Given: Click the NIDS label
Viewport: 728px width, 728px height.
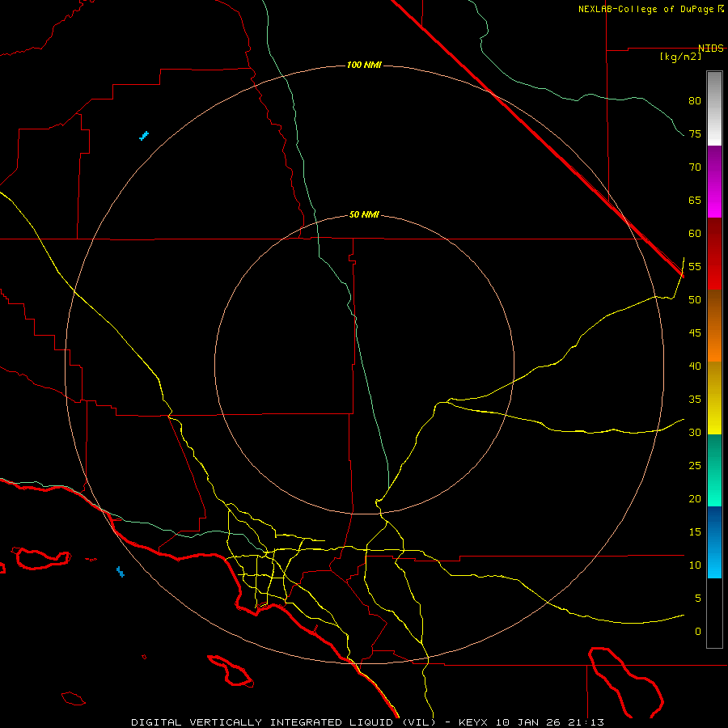Looking at the screenshot, I should [x=711, y=49].
